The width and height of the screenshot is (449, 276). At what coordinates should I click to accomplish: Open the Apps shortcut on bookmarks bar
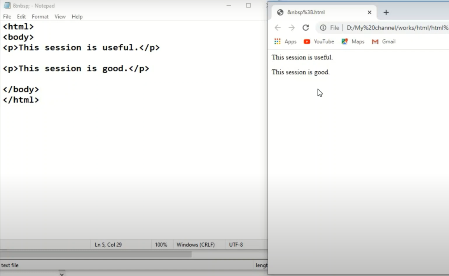pyautogui.click(x=285, y=41)
